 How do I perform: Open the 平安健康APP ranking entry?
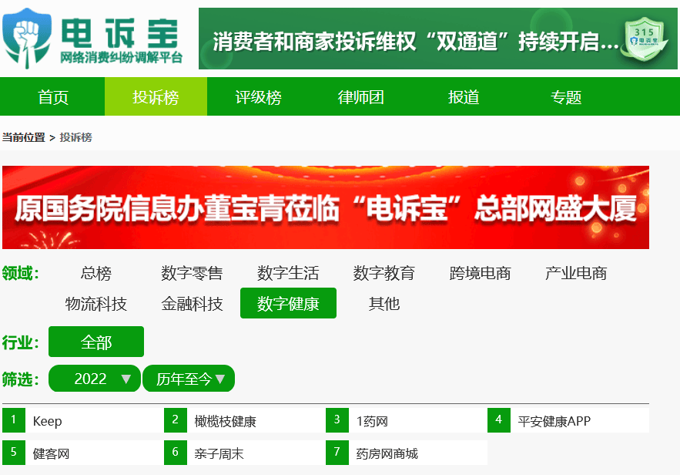(554, 421)
